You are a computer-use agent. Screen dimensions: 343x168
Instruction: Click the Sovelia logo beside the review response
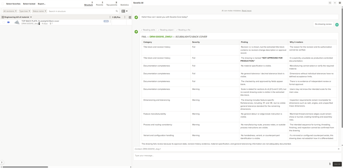[x=136, y=32]
